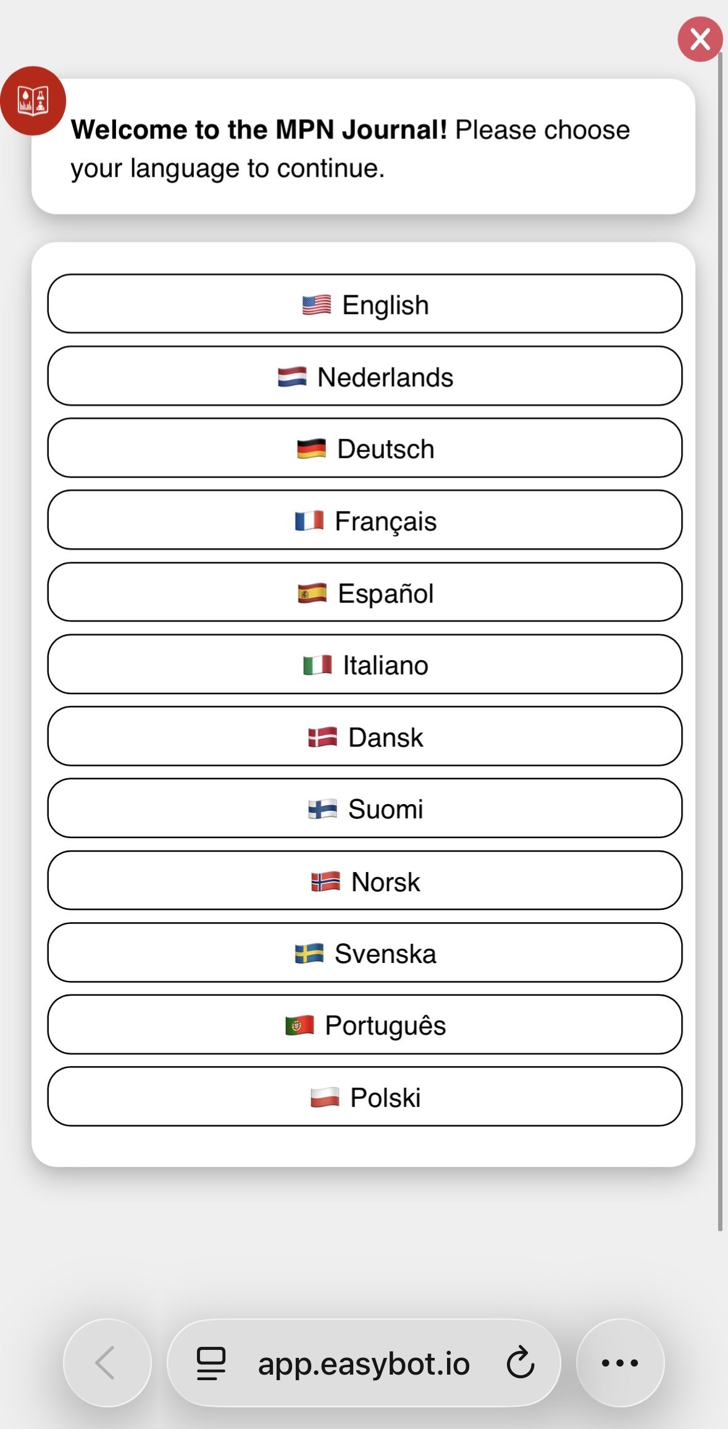Select Français language button
Image resolution: width=728 pixels, height=1429 pixels.
(x=365, y=520)
